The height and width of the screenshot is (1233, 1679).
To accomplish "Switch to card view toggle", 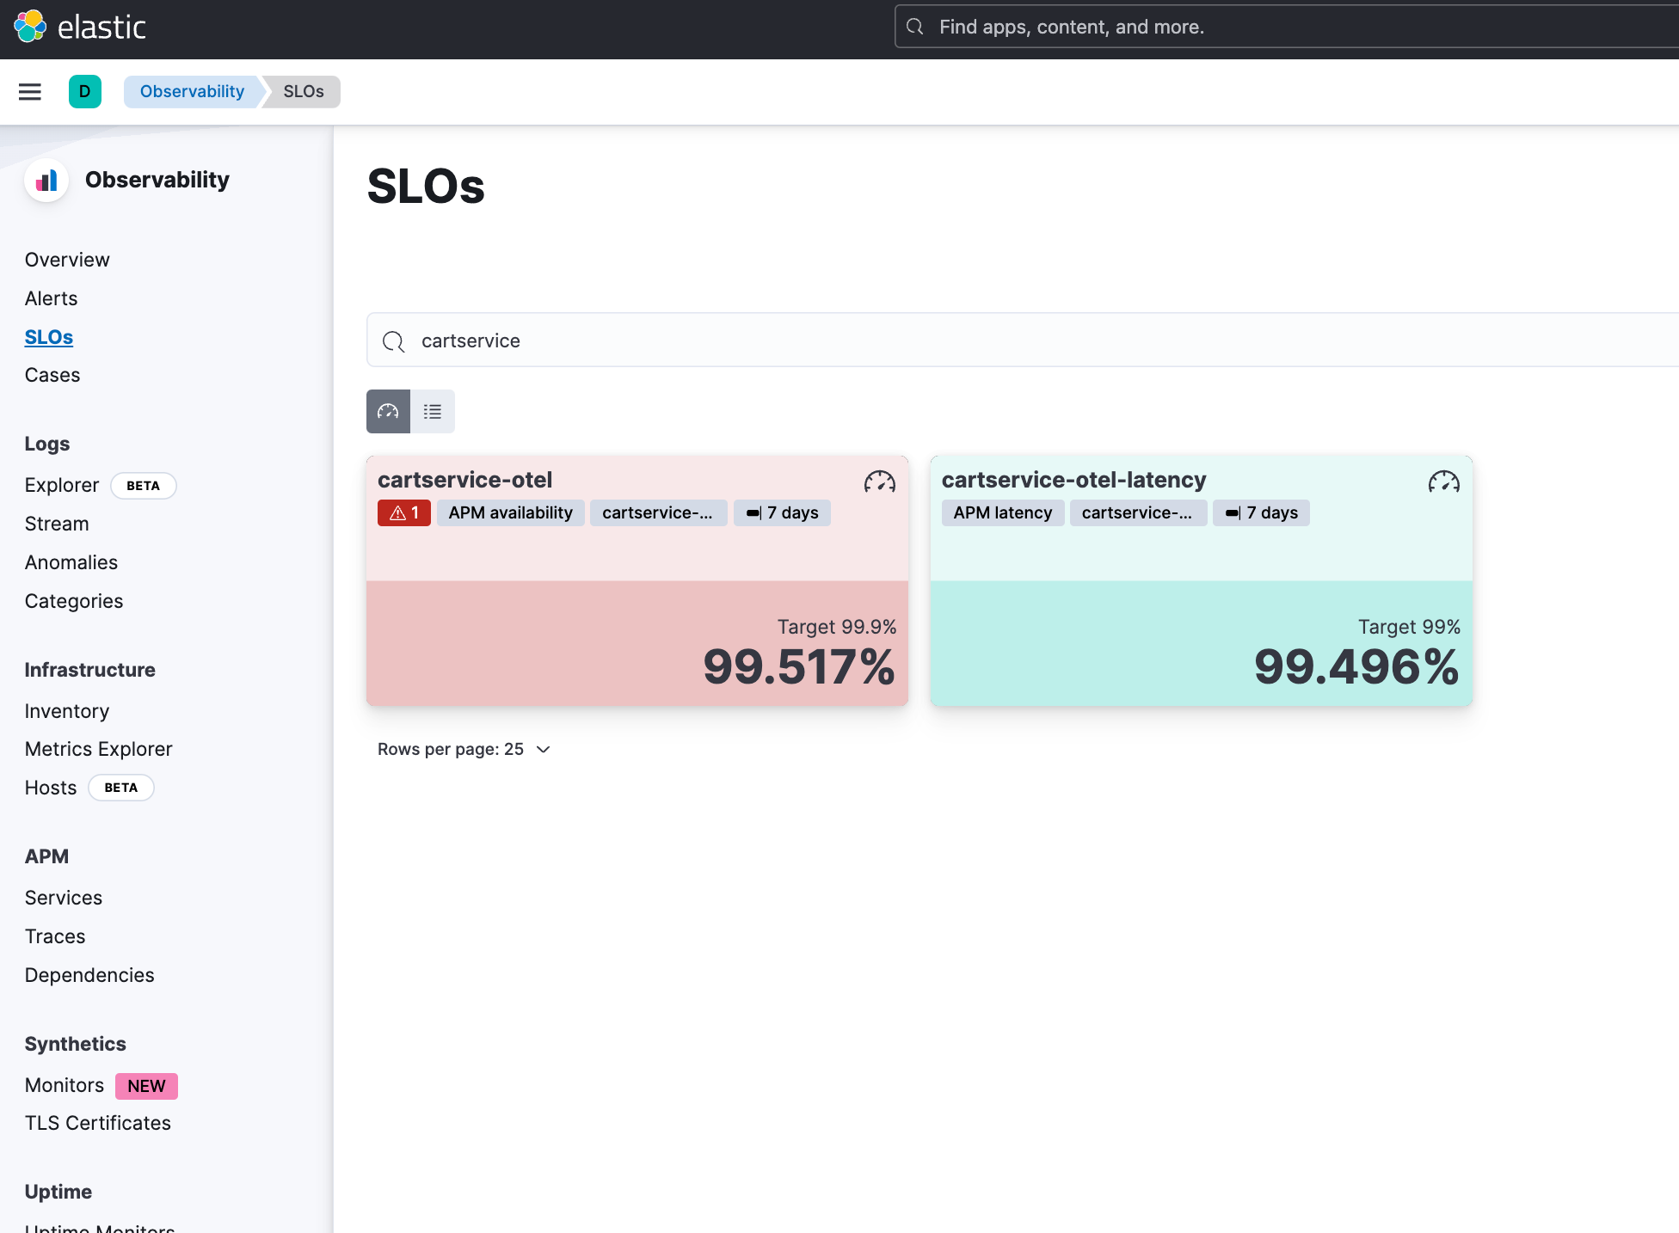I will pyautogui.click(x=388, y=412).
